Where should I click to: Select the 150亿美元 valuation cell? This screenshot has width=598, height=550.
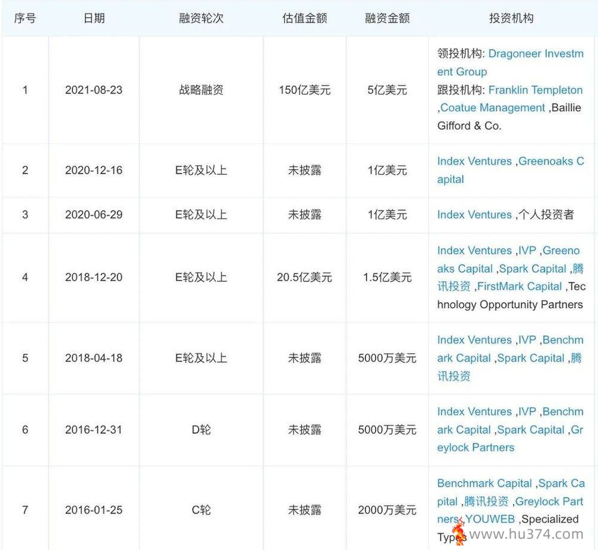click(305, 90)
